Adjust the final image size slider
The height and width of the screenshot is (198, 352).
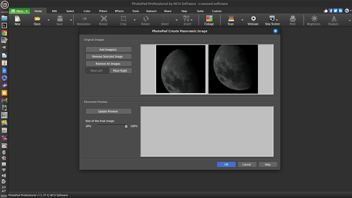(x=126, y=126)
